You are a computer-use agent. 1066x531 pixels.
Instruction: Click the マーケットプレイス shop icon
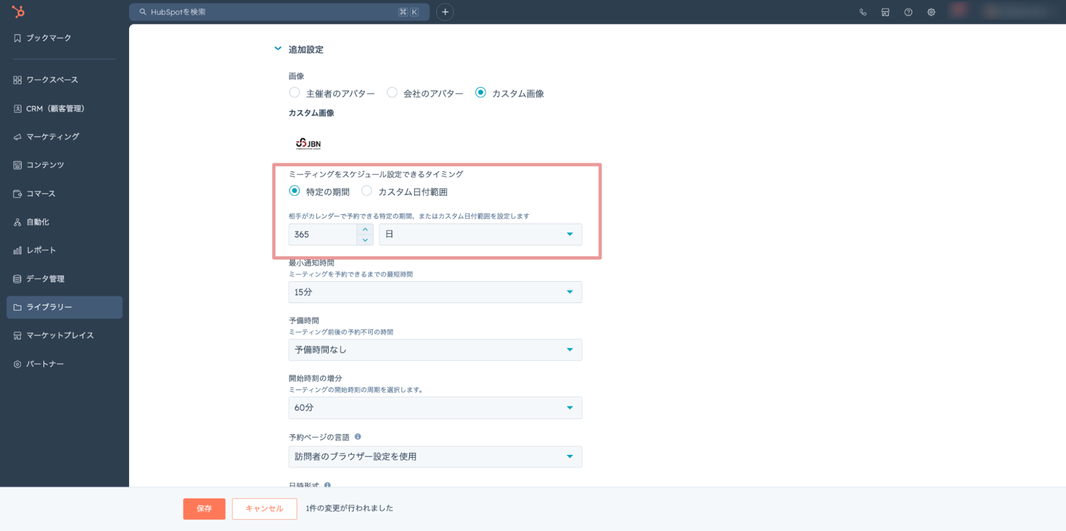coord(18,336)
